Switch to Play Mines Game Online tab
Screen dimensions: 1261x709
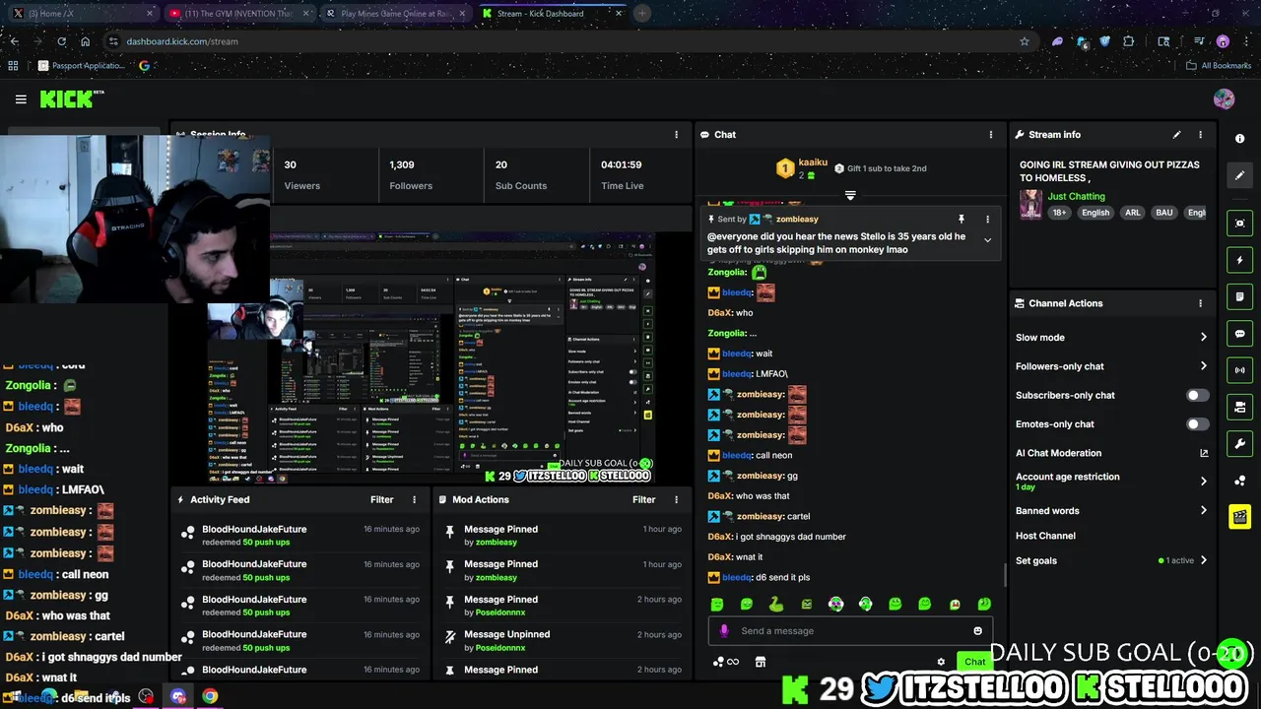tap(394, 14)
